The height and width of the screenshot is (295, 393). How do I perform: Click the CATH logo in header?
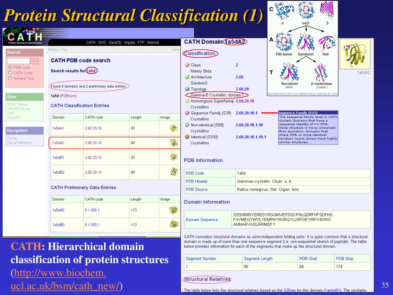click(25, 37)
